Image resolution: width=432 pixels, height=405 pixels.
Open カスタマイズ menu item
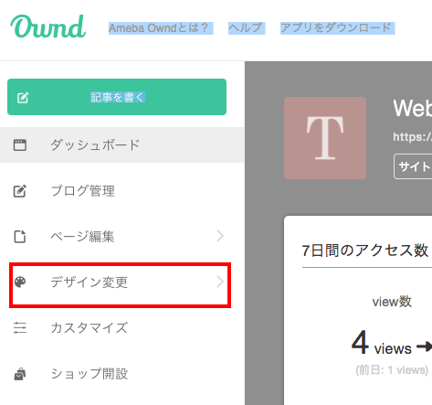(121, 328)
